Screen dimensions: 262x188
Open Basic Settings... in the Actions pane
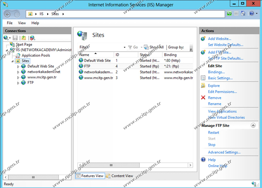220,78
